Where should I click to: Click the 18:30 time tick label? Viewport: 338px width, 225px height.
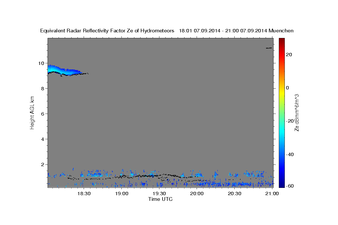click(84, 193)
